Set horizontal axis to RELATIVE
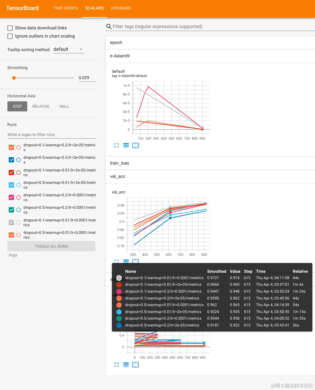Image resolution: width=315 pixels, height=390 pixels. pyautogui.click(x=41, y=106)
